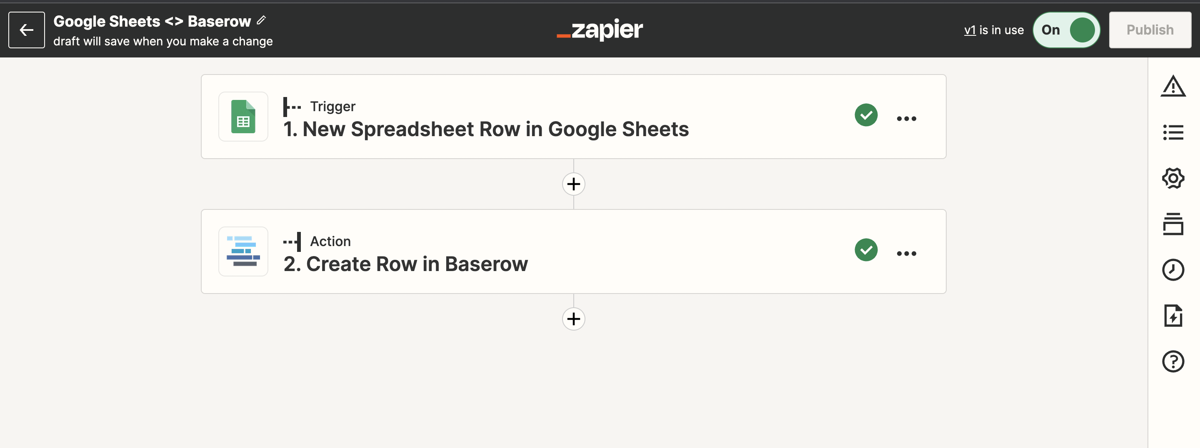Image resolution: width=1200 pixels, height=448 pixels.
Task: Open the Zap issues warning panel
Action: click(1173, 86)
